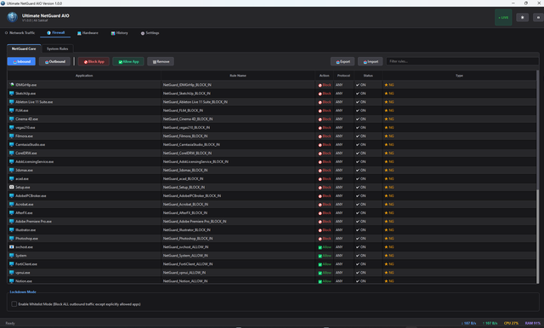This screenshot has width=544, height=328.
Task: Toggle ON status for FL64.exe rule
Action: pyautogui.click(x=360, y=110)
